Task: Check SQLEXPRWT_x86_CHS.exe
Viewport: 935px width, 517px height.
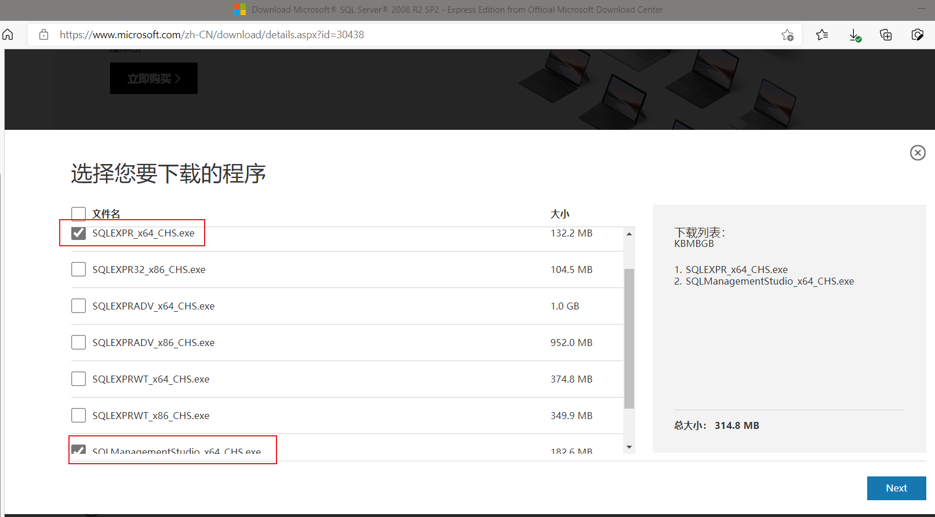Action: click(78, 416)
